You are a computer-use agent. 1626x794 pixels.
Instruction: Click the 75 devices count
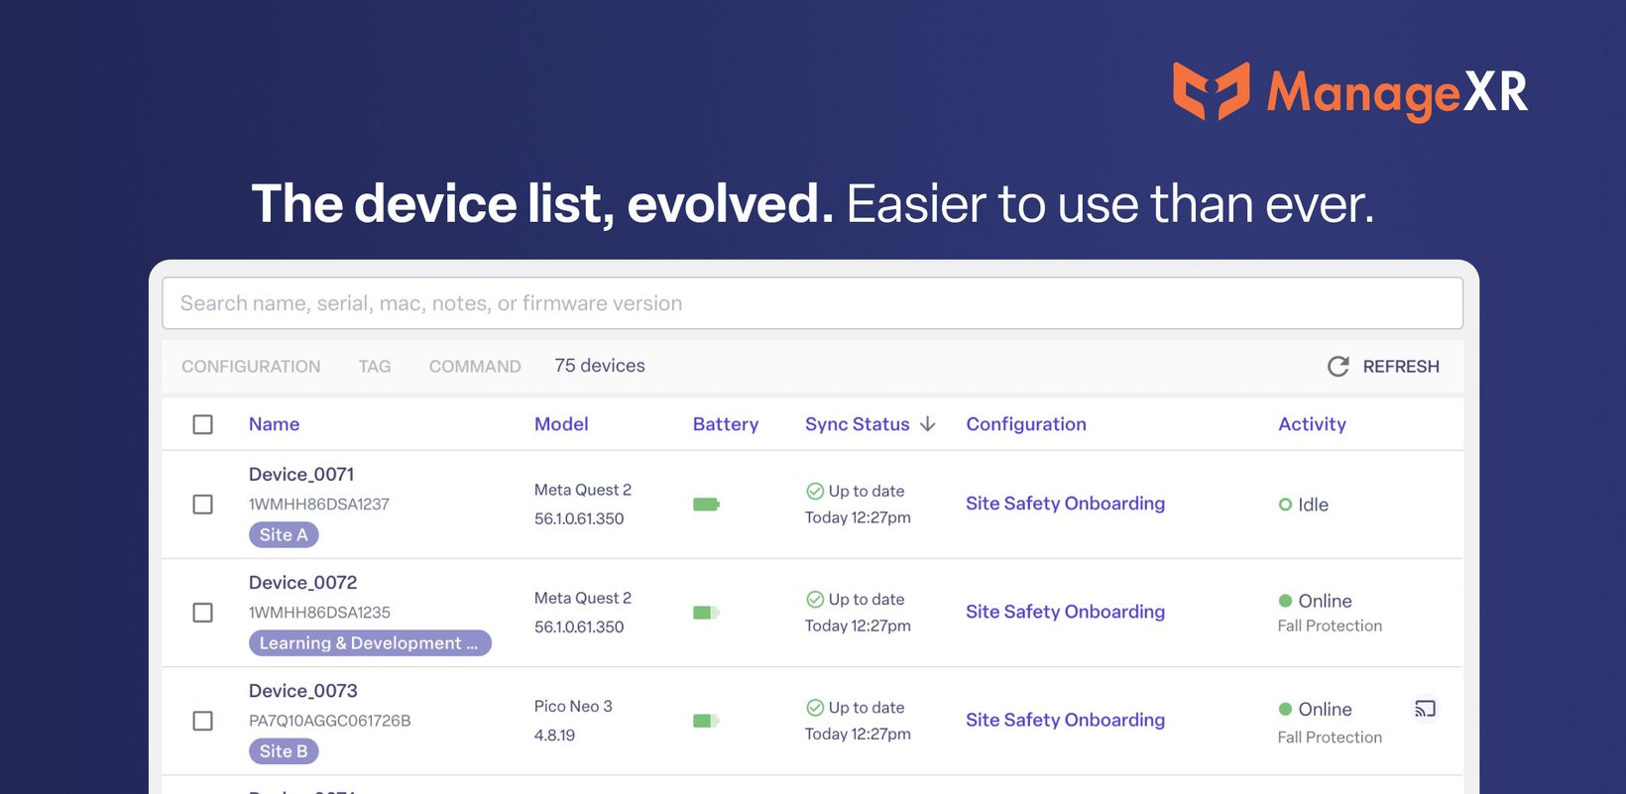[x=600, y=366]
